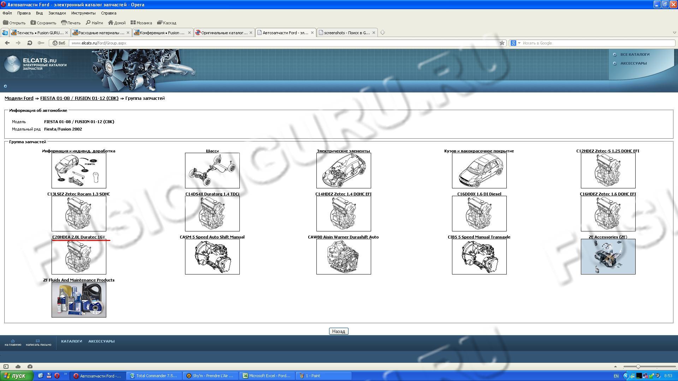The height and width of the screenshot is (381, 678).
Task: Click the Печать toolbar button
Action: pos(71,23)
